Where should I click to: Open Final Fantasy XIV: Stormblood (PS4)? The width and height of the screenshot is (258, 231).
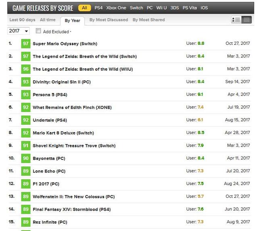point(72,210)
